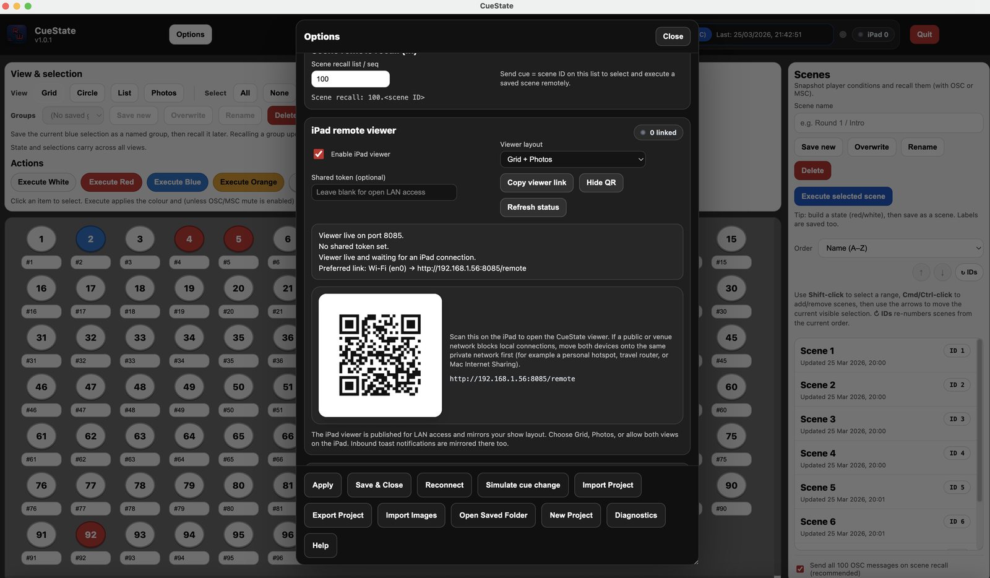Select player circle number 49
990x578 pixels.
pyautogui.click(x=189, y=387)
